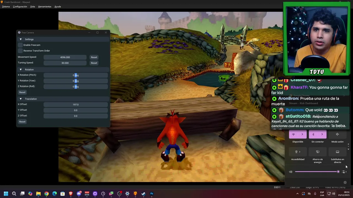Screen dimensions: 353x198
Task: Click the X Offset 197.0 field
Action: pos(76,105)
